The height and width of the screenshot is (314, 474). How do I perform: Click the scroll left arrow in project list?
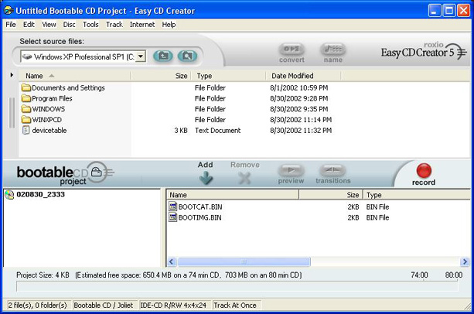click(172, 261)
